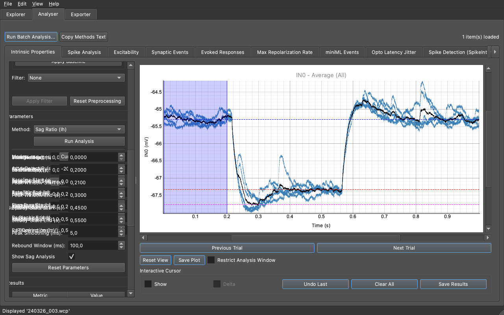Click plot title IN0 - Average (All)

click(x=321, y=75)
